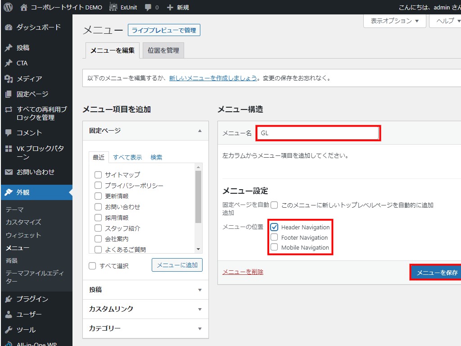Click the メニューを削除 link
This screenshot has height=346, width=461.
tap(243, 272)
